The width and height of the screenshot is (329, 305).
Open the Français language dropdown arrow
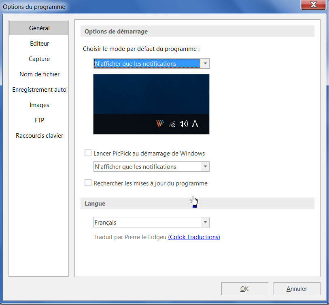click(x=205, y=222)
